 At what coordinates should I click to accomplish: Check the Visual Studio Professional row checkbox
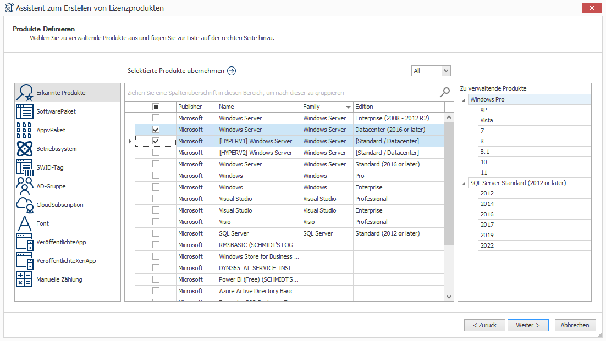click(x=156, y=199)
